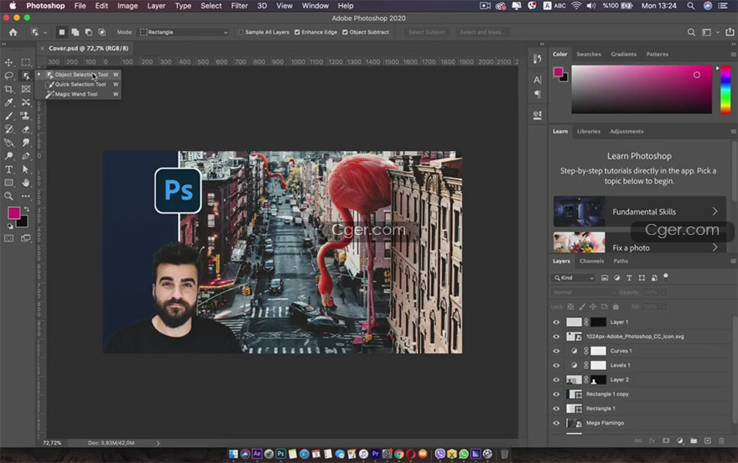This screenshot has height=463, width=738.
Task: Choose New Selection mode in options bar
Action: (x=62, y=32)
